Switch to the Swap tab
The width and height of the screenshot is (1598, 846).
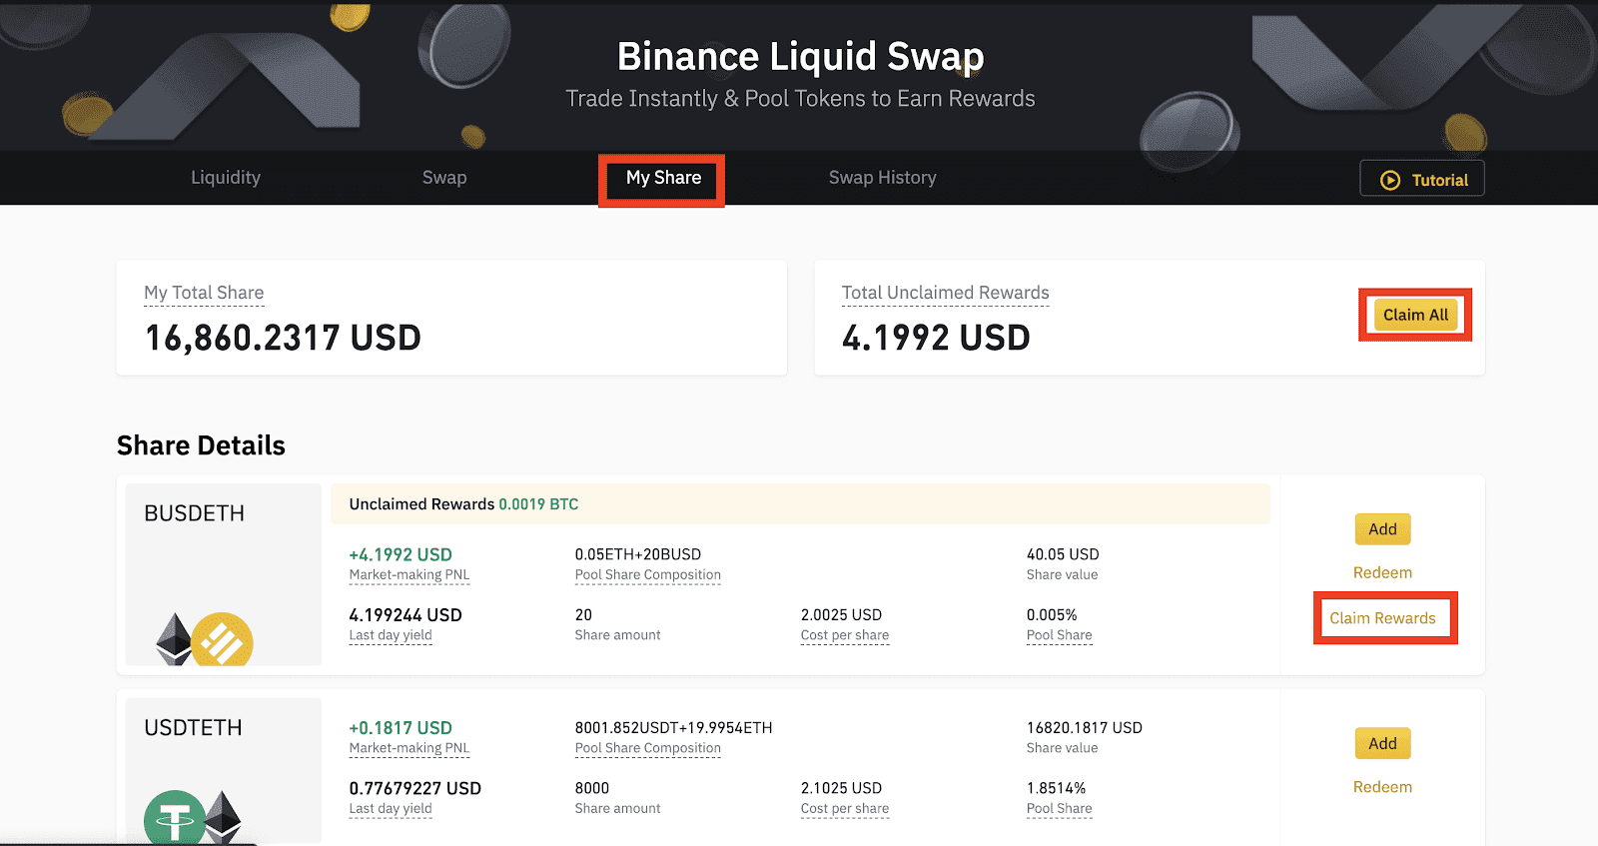click(444, 178)
